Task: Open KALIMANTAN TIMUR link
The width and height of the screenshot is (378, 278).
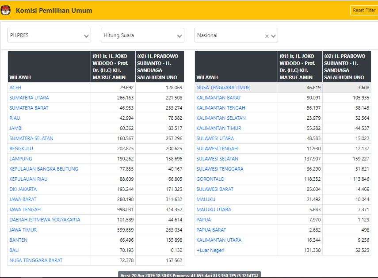Action: (219, 128)
